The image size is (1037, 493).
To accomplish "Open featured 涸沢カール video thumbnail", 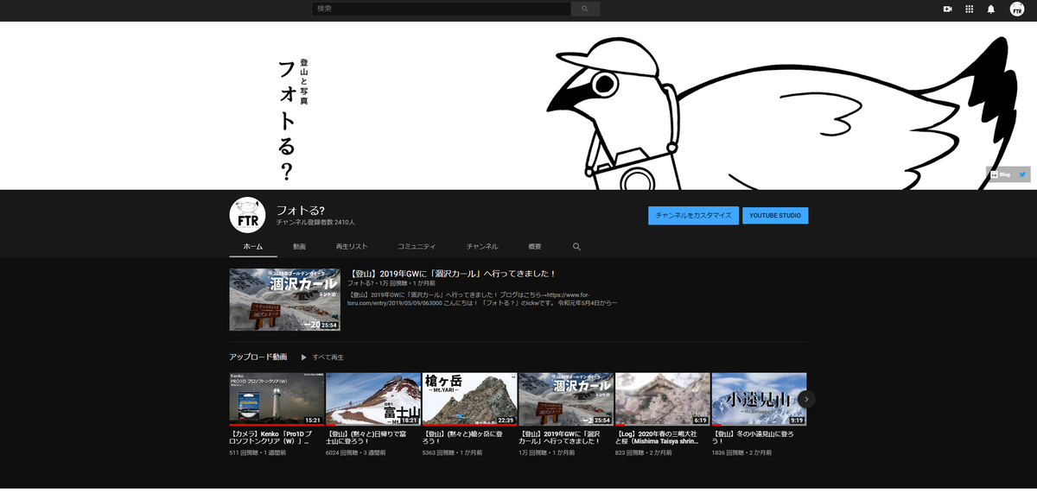I will (x=284, y=300).
